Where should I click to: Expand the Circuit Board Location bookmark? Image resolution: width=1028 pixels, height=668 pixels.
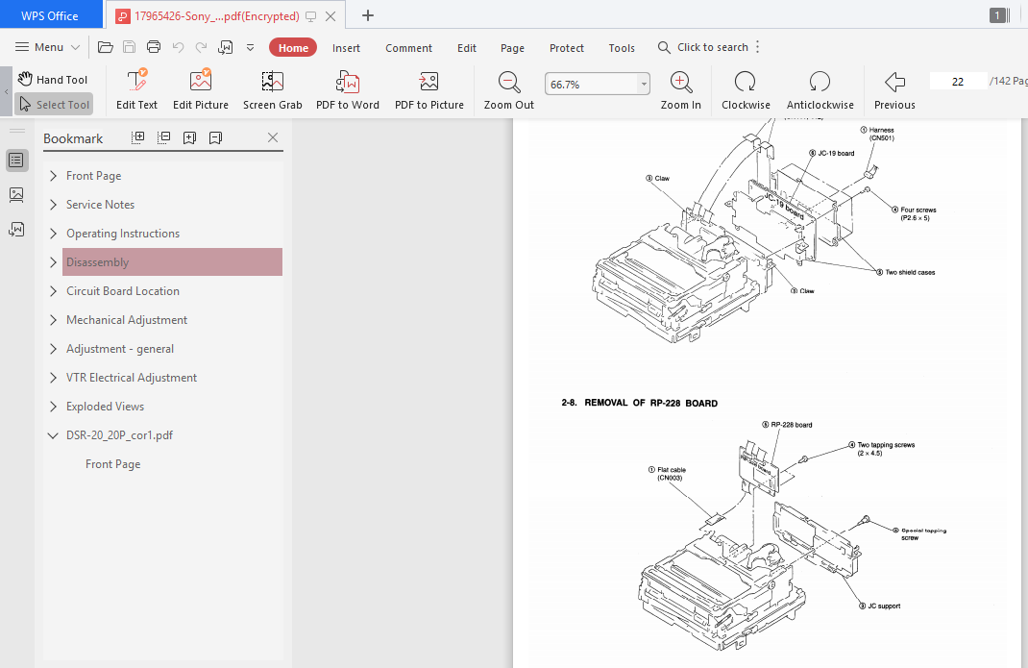[x=53, y=291]
